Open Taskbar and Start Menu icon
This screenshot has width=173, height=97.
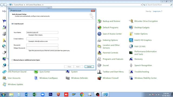pos(99,72)
